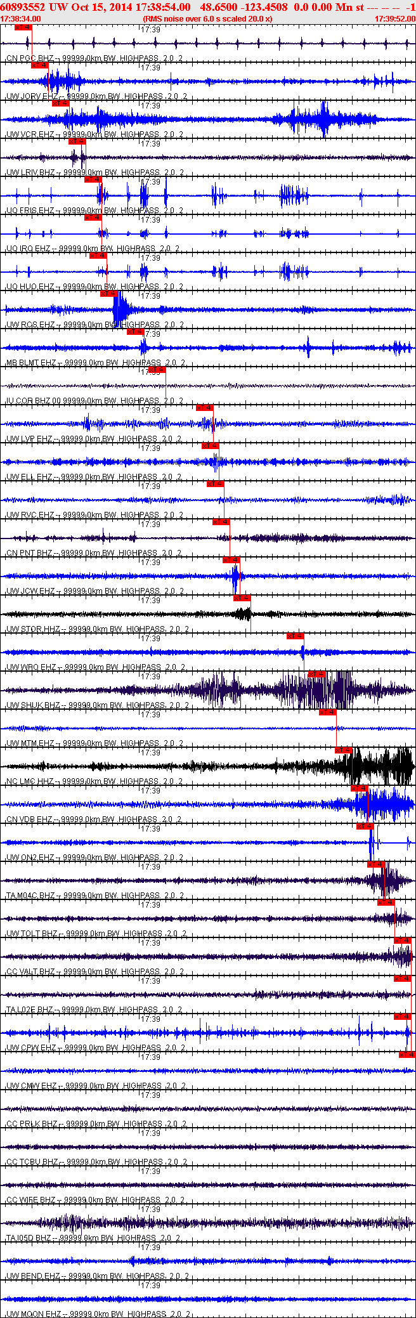Click the red pick marker on the ON2 trace

pyautogui.click(x=365, y=826)
